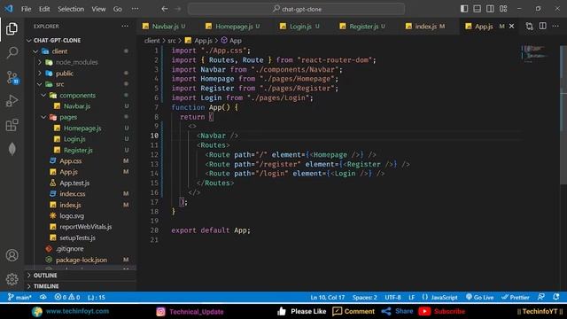This screenshot has height=319, width=567.
Task: Collapse the pages folder
Action: [68, 117]
